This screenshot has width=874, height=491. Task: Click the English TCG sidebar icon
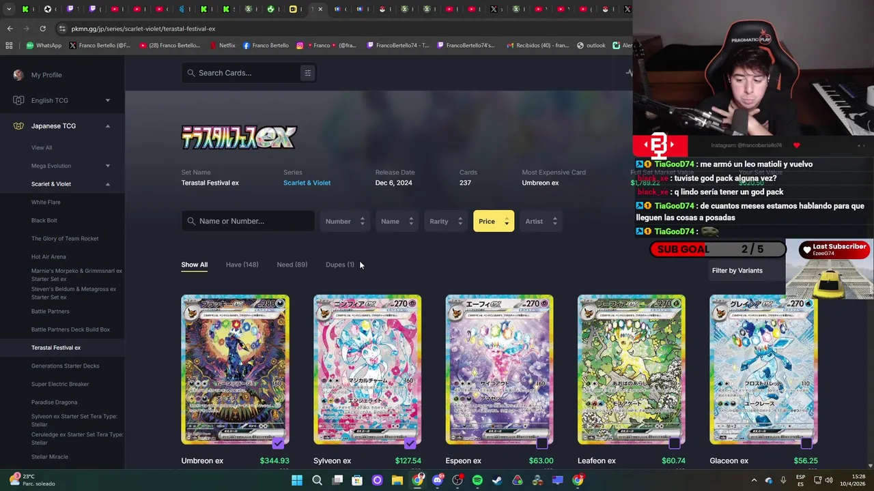18,100
